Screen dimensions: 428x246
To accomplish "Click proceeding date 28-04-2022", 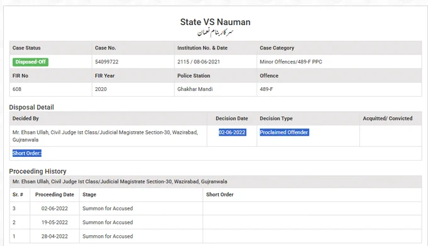I will click(55, 236).
